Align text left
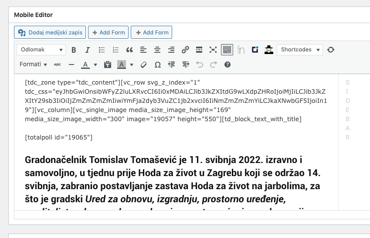The image size is (370, 238). point(143,50)
